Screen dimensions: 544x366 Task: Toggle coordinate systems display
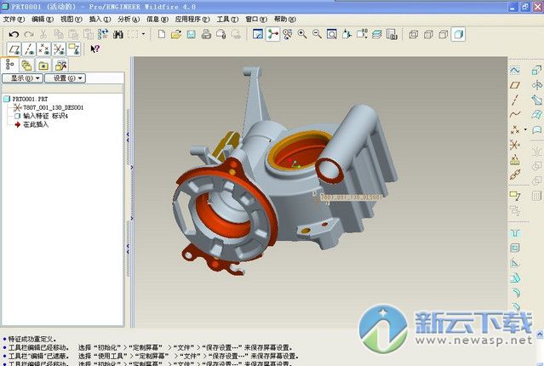pyautogui.click(x=59, y=49)
